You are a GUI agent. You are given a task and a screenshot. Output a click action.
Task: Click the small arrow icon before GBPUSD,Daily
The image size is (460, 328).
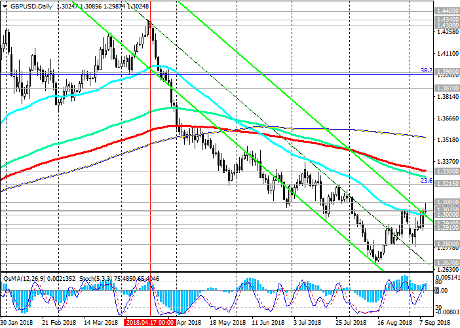(5, 5)
